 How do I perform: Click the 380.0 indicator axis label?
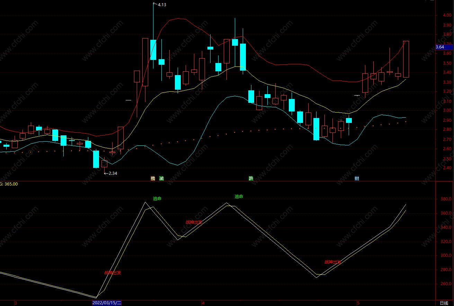(x=446, y=199)
